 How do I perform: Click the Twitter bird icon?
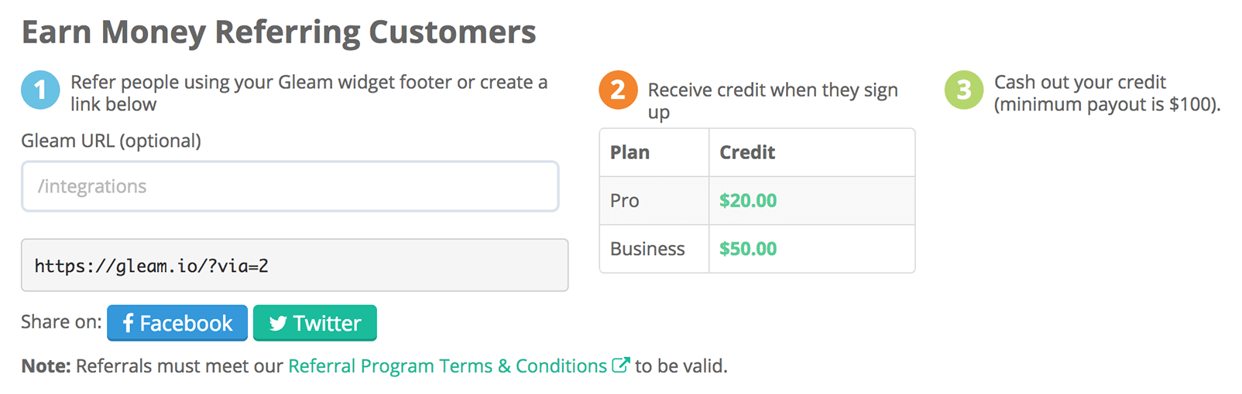[278, 324]
